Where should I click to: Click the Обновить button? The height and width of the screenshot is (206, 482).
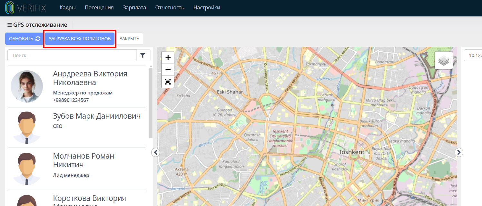[x=25, y=39]
